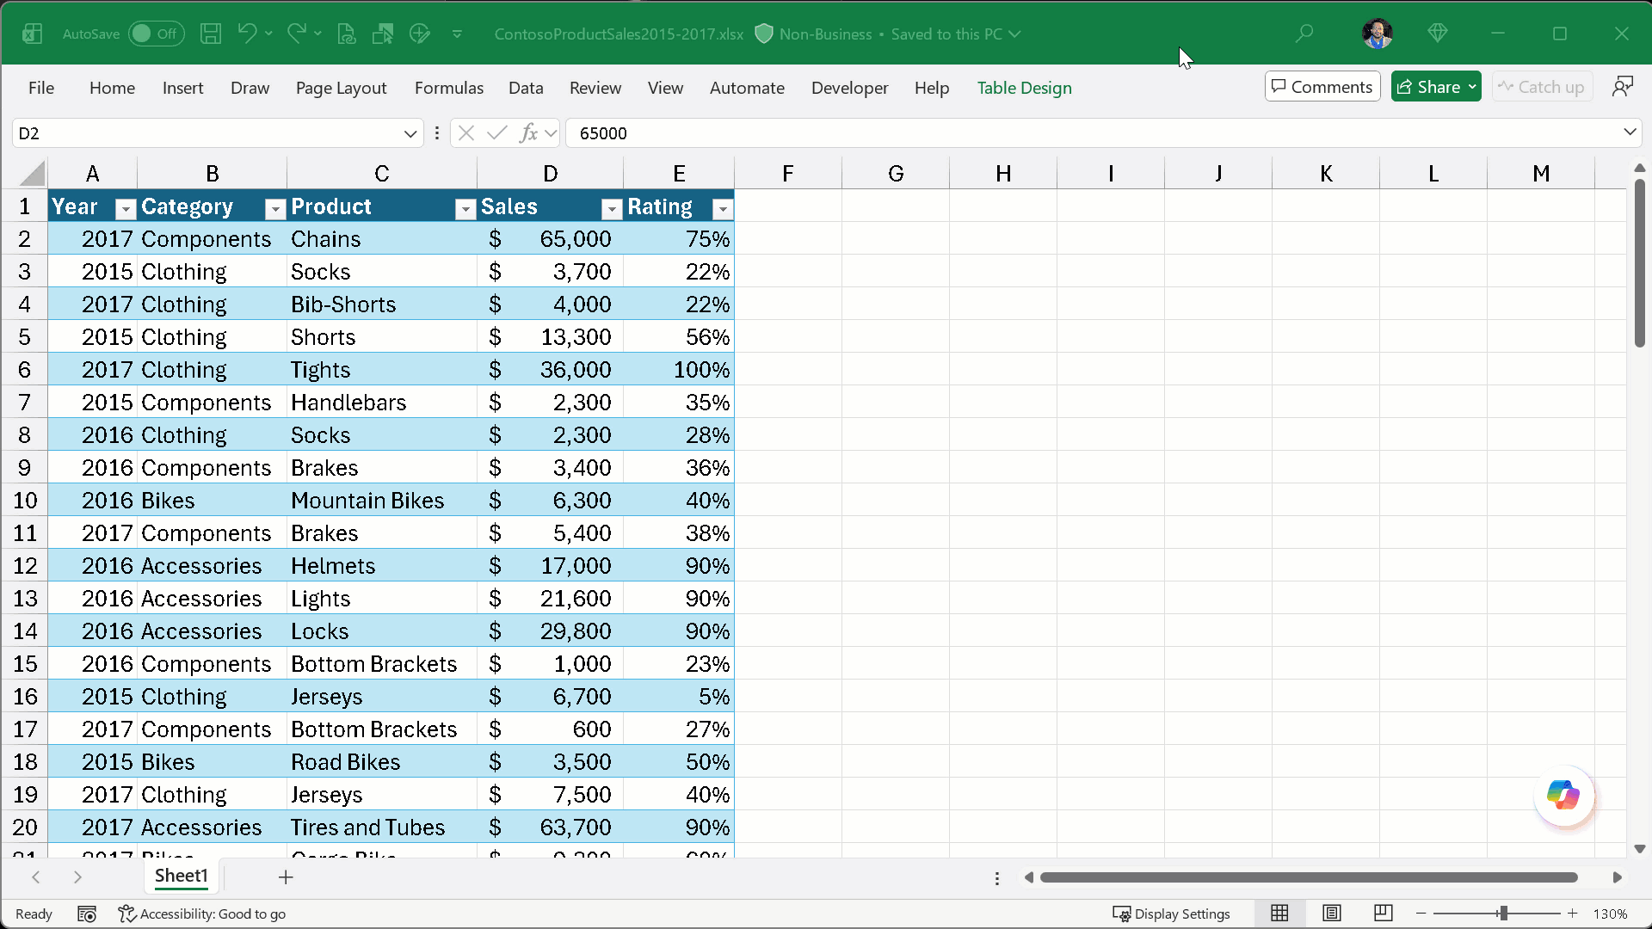Select Normal view icon in status bar
Screen dimensions: 1652x929
1279,914
